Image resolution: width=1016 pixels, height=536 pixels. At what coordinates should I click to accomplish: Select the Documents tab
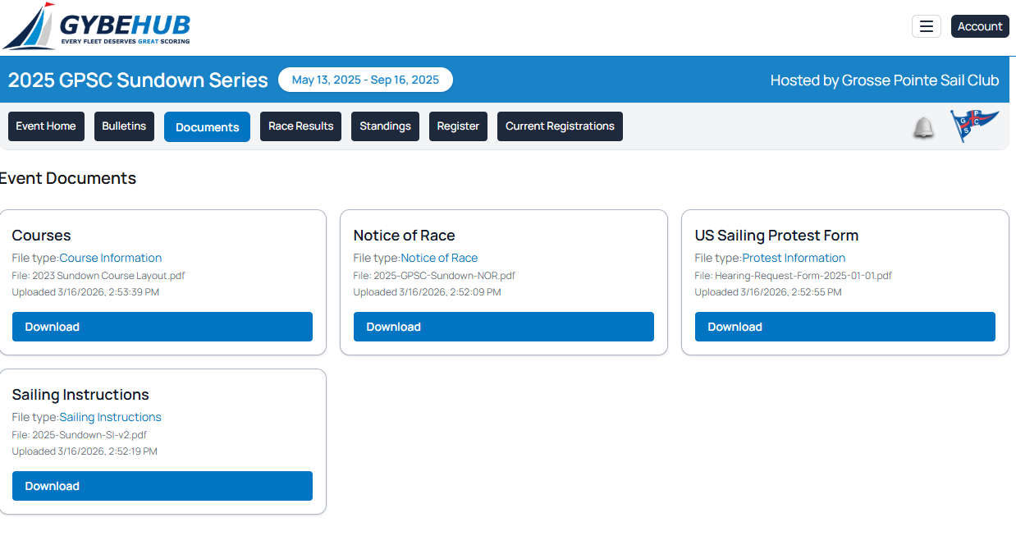coord(207,127)
